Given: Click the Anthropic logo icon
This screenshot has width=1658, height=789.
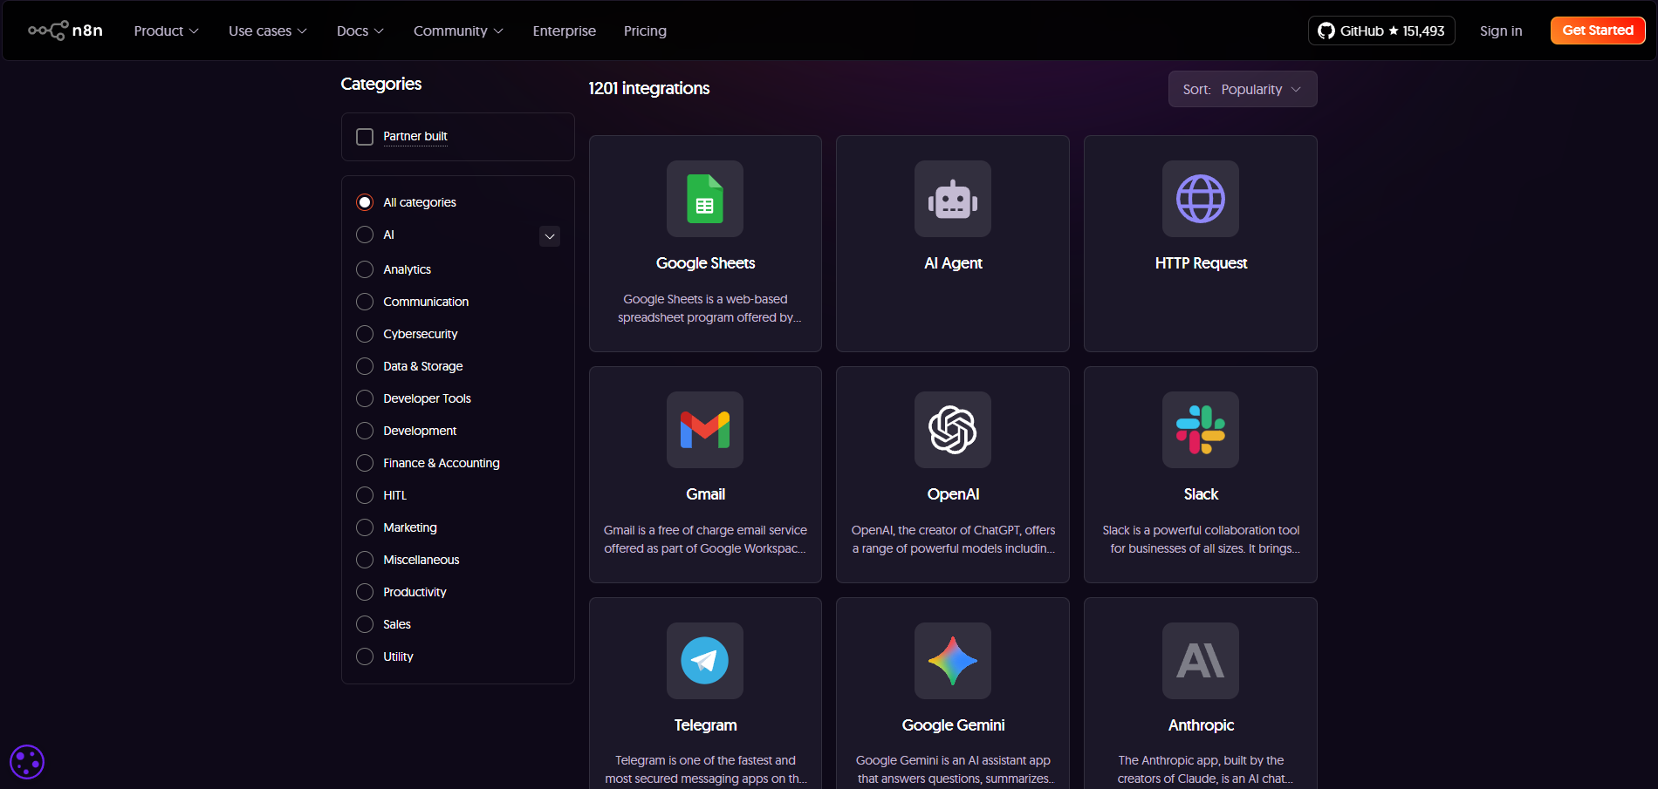Looking at the screenshot, I should click(1200, 661).
